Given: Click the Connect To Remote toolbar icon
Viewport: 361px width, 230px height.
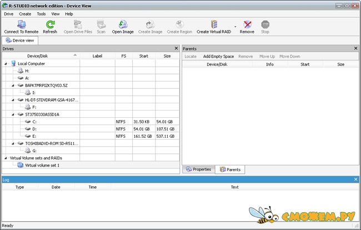Looking at the screenshot, I should [21, 24].
